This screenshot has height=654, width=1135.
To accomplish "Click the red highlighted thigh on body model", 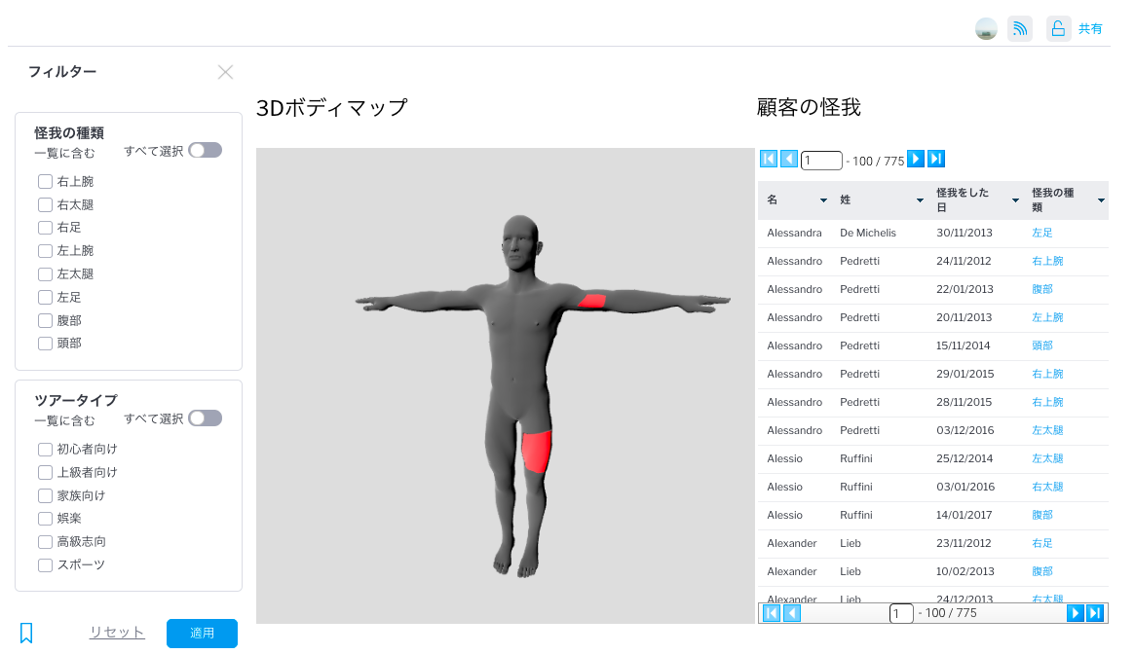I will 537,451.
